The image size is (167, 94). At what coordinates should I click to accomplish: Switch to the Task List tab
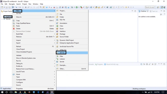pyautogui.click(x=154, y=11)
